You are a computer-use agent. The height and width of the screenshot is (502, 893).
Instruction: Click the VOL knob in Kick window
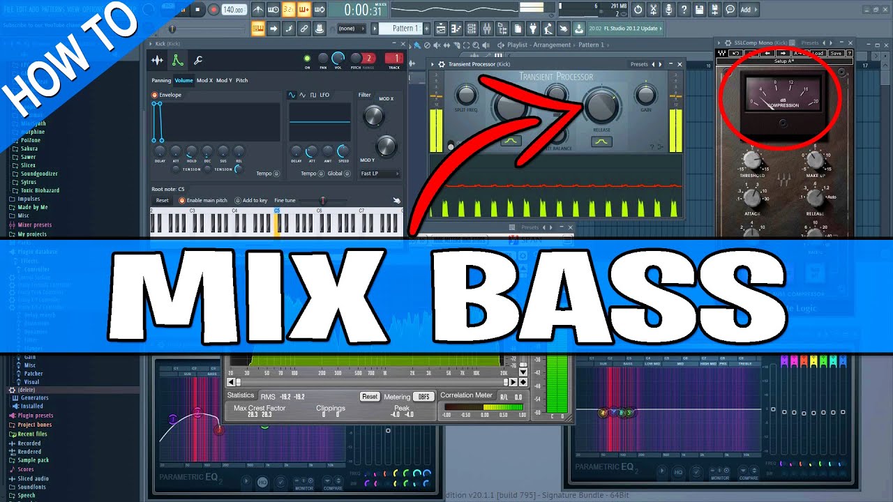pos(338,59)
